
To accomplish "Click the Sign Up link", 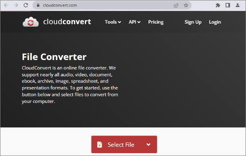I will pos(193,22).
